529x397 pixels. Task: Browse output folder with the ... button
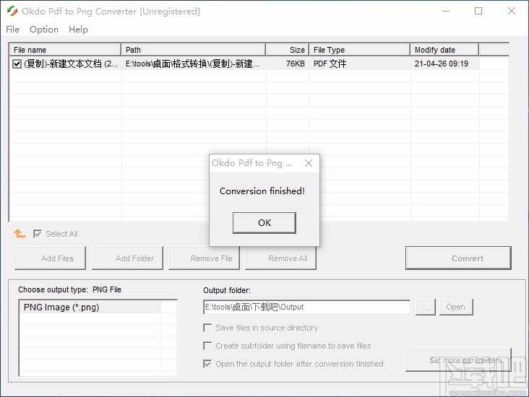point(426,307)
